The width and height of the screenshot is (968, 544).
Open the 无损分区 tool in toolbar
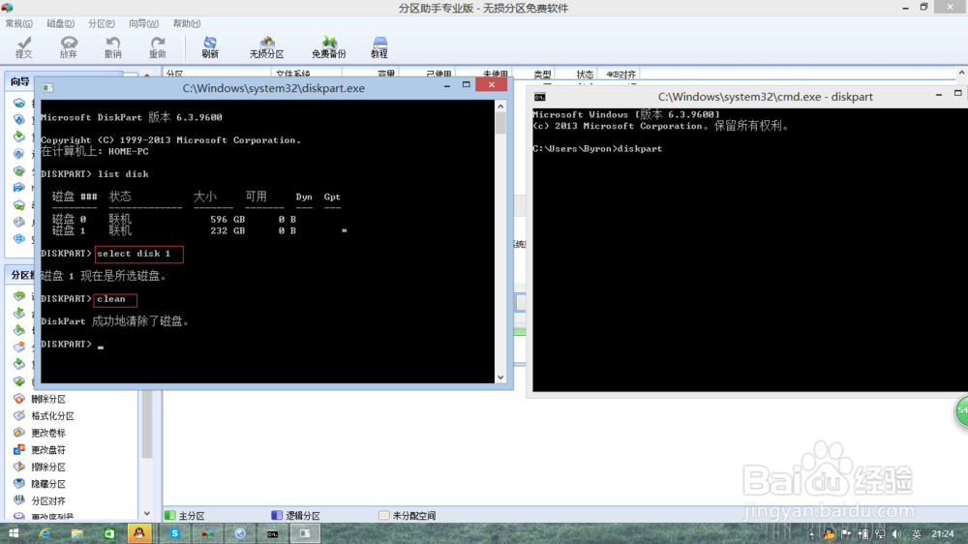click(x=267, y=46)
